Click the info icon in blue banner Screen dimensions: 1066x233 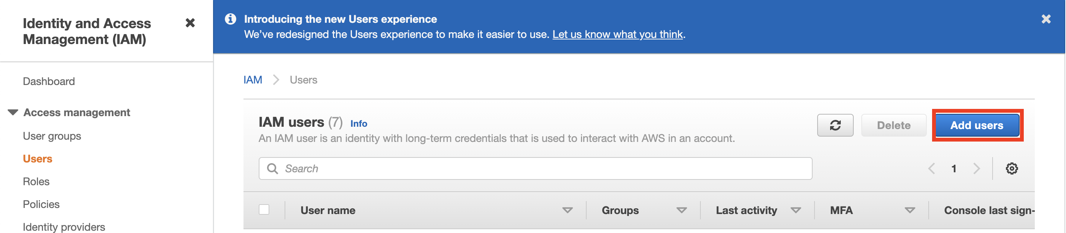tap(231, 19)
